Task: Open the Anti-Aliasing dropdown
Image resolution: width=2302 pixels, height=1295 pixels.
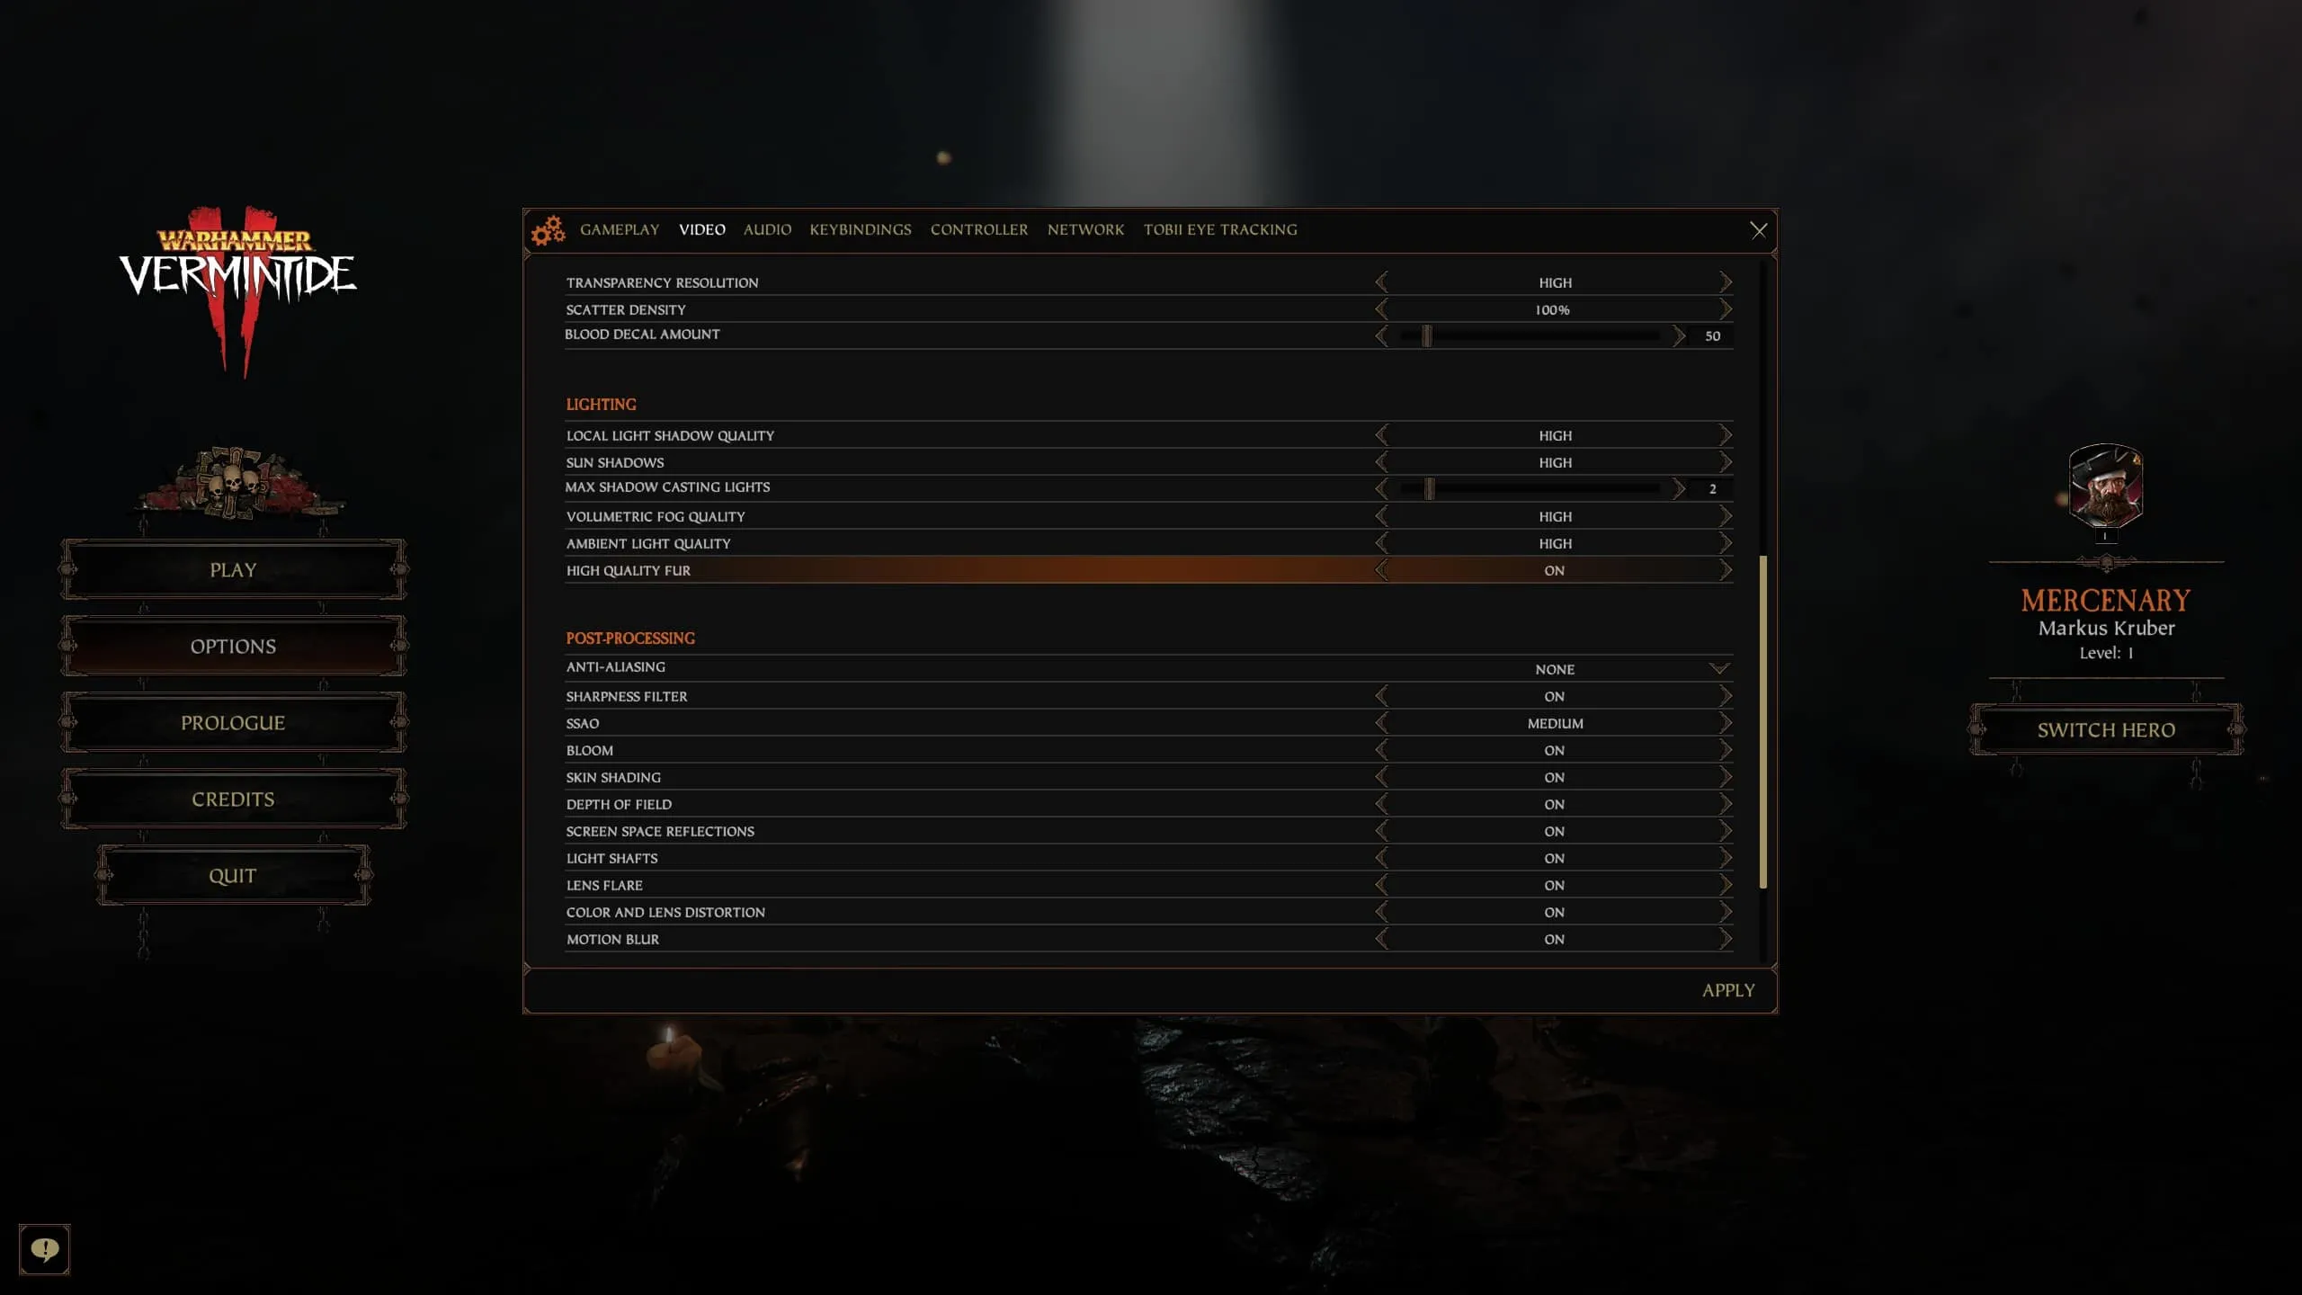Action: 1718,669
